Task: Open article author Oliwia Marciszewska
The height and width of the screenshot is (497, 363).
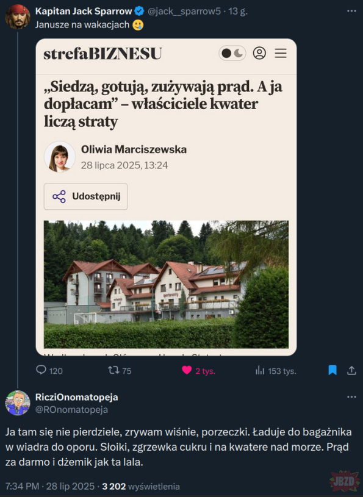Action: (134, 149)
